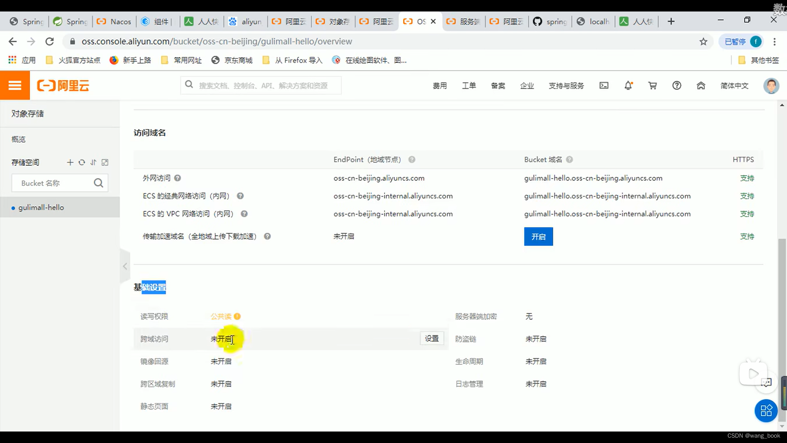
Task: Click the expand bucket list icon
Action: (105, 162)
